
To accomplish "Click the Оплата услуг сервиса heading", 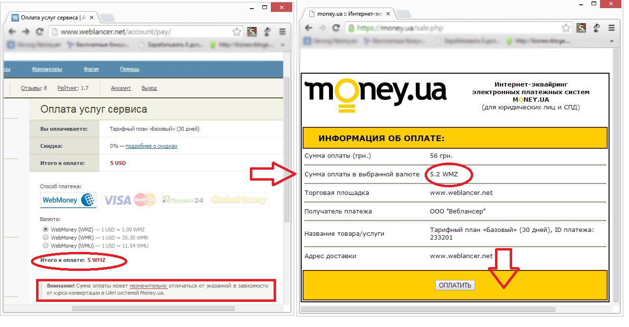I will point(94,109).
